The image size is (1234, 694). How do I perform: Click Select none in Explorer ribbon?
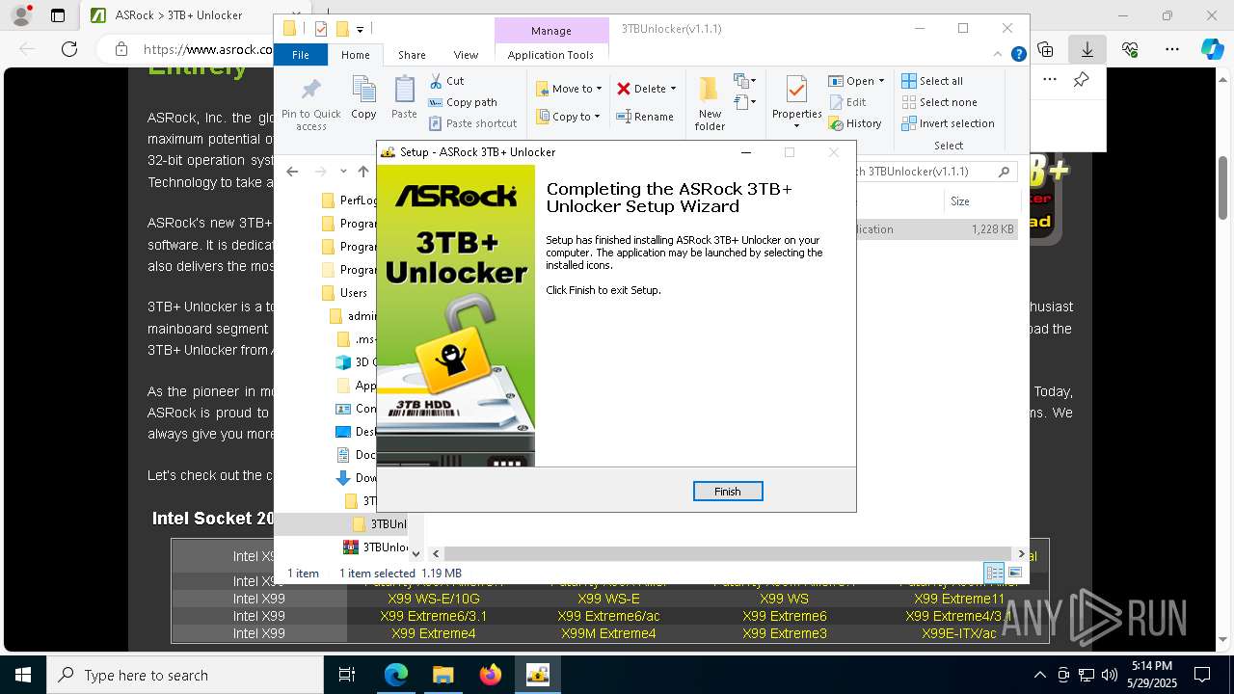[939, 102]
